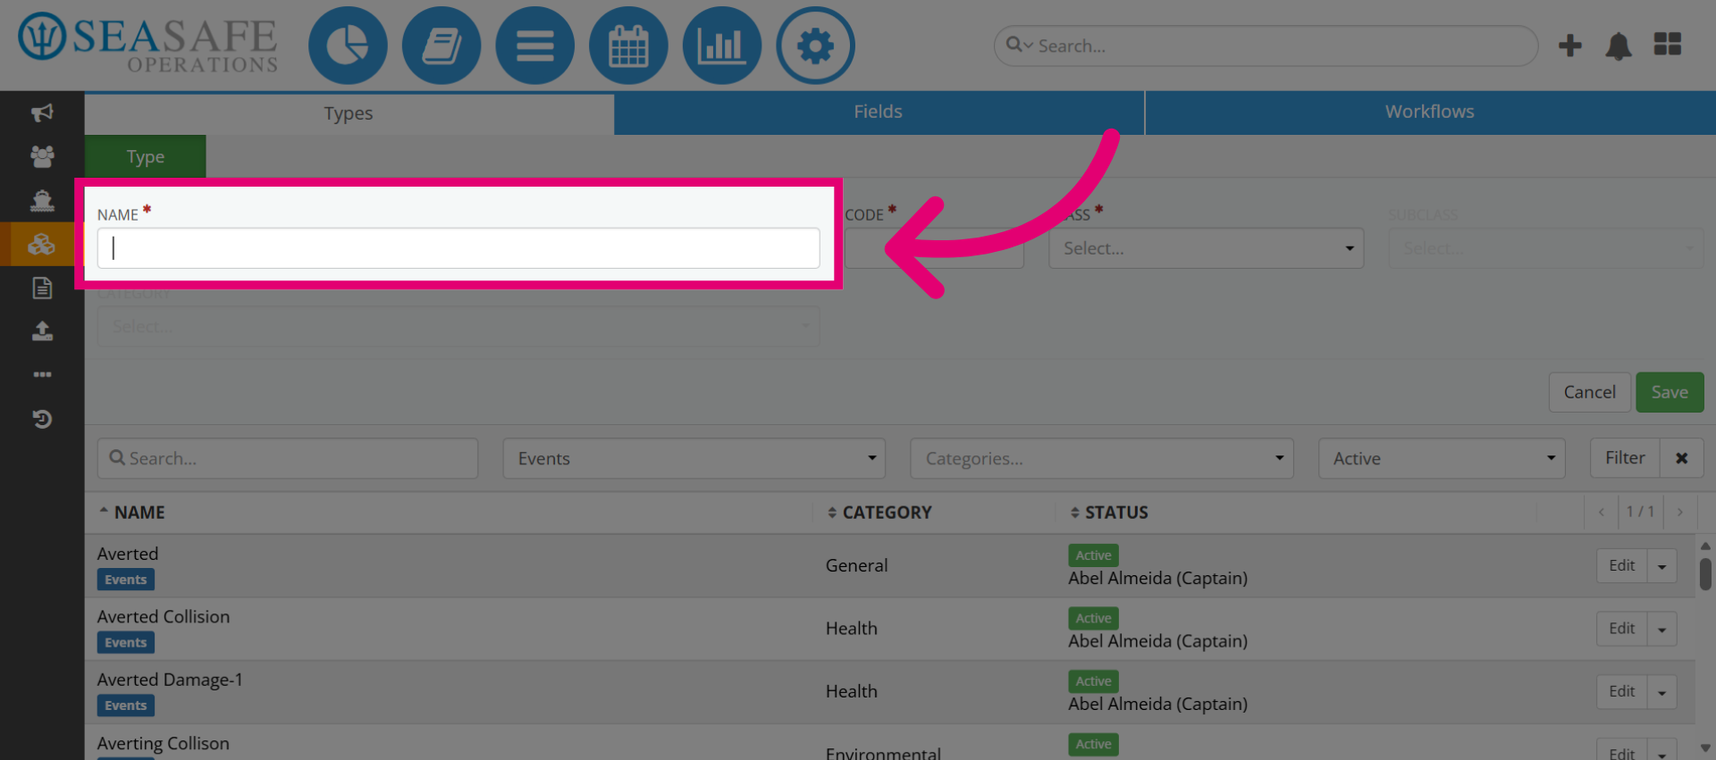Go to previous page arrow
This screenshot has height=760, width=1716.
pyautogui.click(x=1601, y=512)
